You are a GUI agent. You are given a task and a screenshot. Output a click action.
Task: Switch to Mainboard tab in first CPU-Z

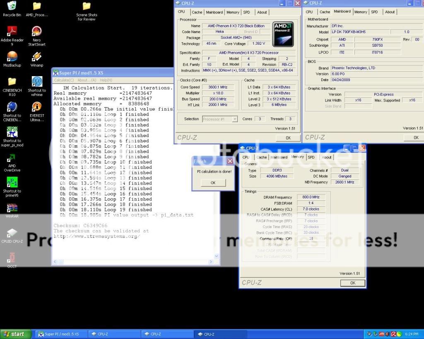coord(214,12)
